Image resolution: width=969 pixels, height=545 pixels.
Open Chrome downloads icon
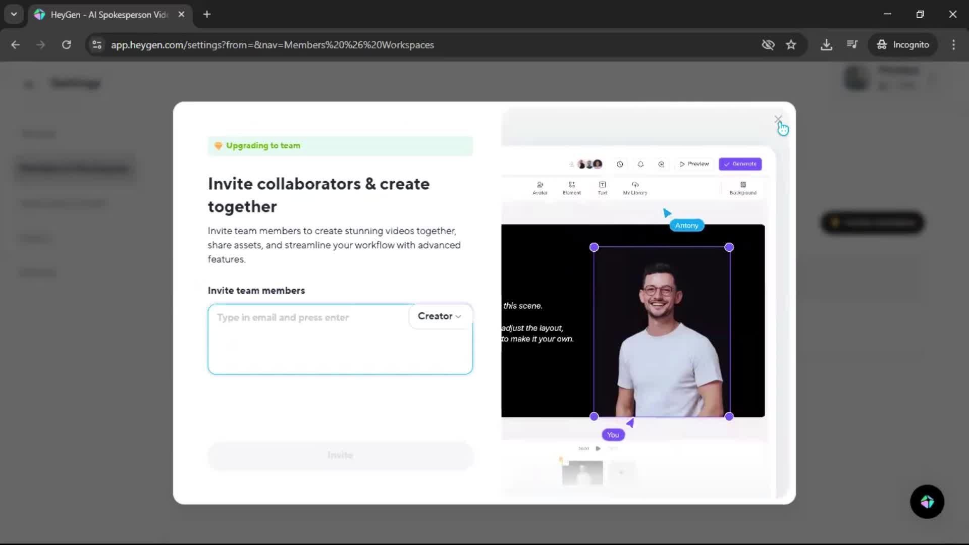(826, 45)
